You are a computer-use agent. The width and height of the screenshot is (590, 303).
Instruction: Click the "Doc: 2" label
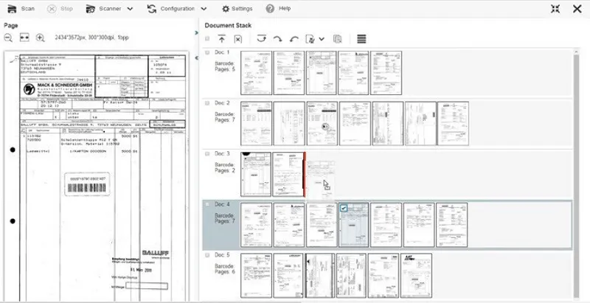click(x=222, y=103)
